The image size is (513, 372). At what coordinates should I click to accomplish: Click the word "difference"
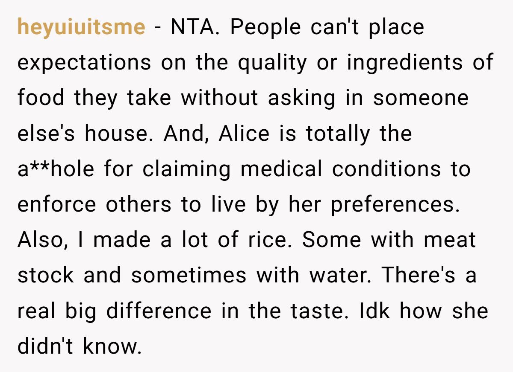click(x=159, y=311)
